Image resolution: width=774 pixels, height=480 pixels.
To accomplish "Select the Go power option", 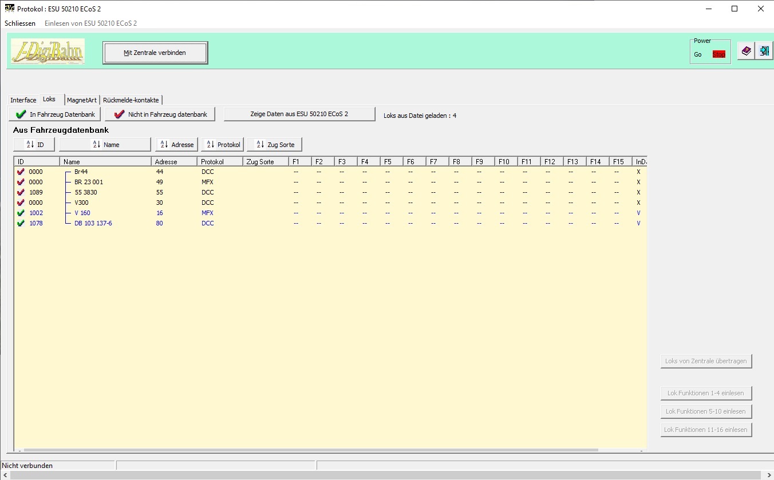I will [x=698, y=54].
